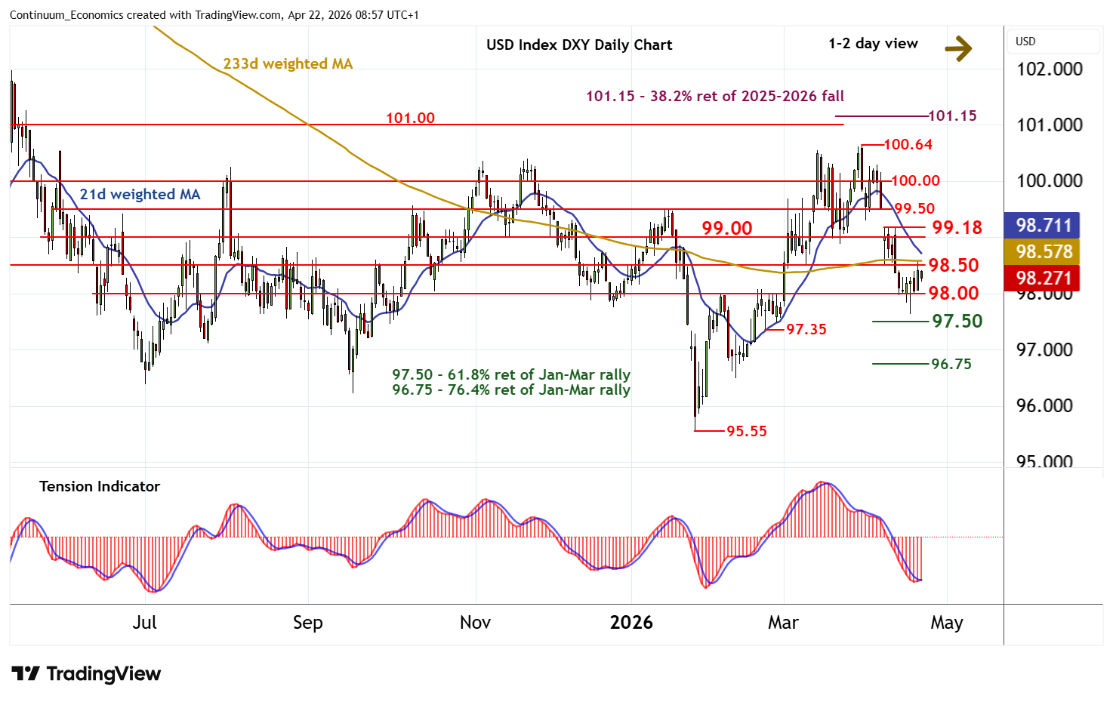
Task: Select the 21d weighted MA label
Action: pyautogui.click(x=140, y=195)
